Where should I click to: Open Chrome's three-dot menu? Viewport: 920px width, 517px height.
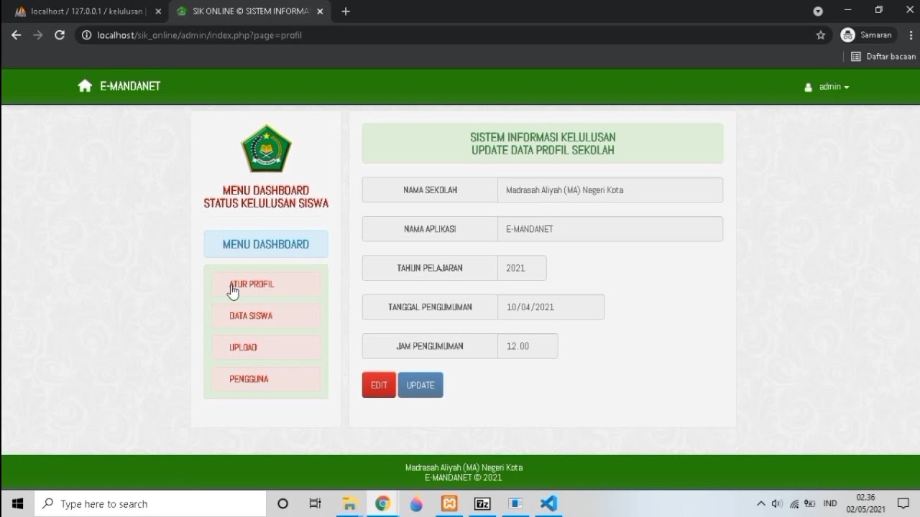coord(912,34)
